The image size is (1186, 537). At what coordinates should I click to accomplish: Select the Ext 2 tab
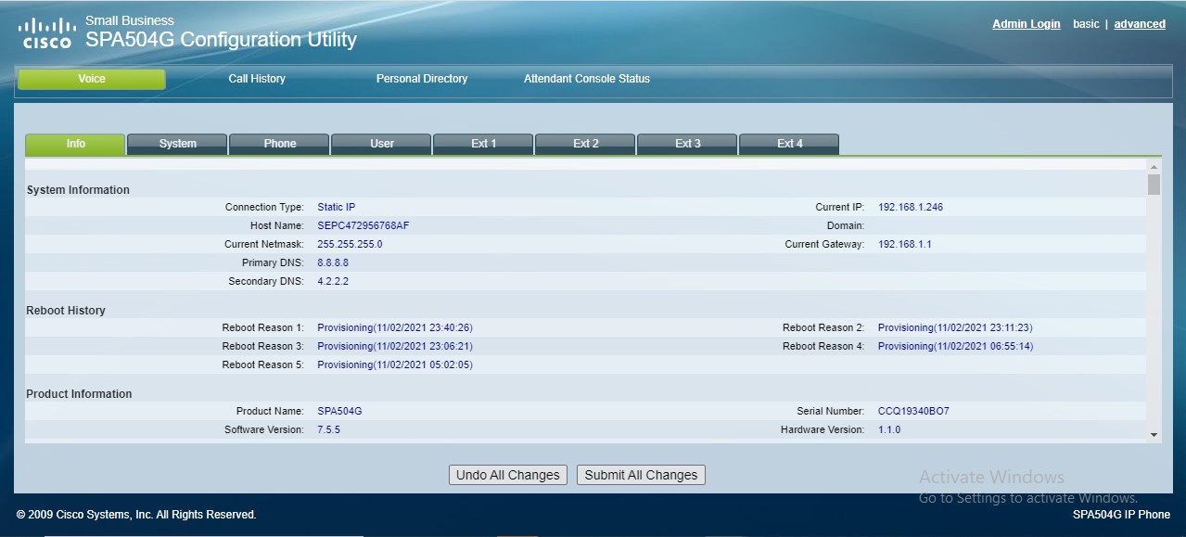pos(585,144)
